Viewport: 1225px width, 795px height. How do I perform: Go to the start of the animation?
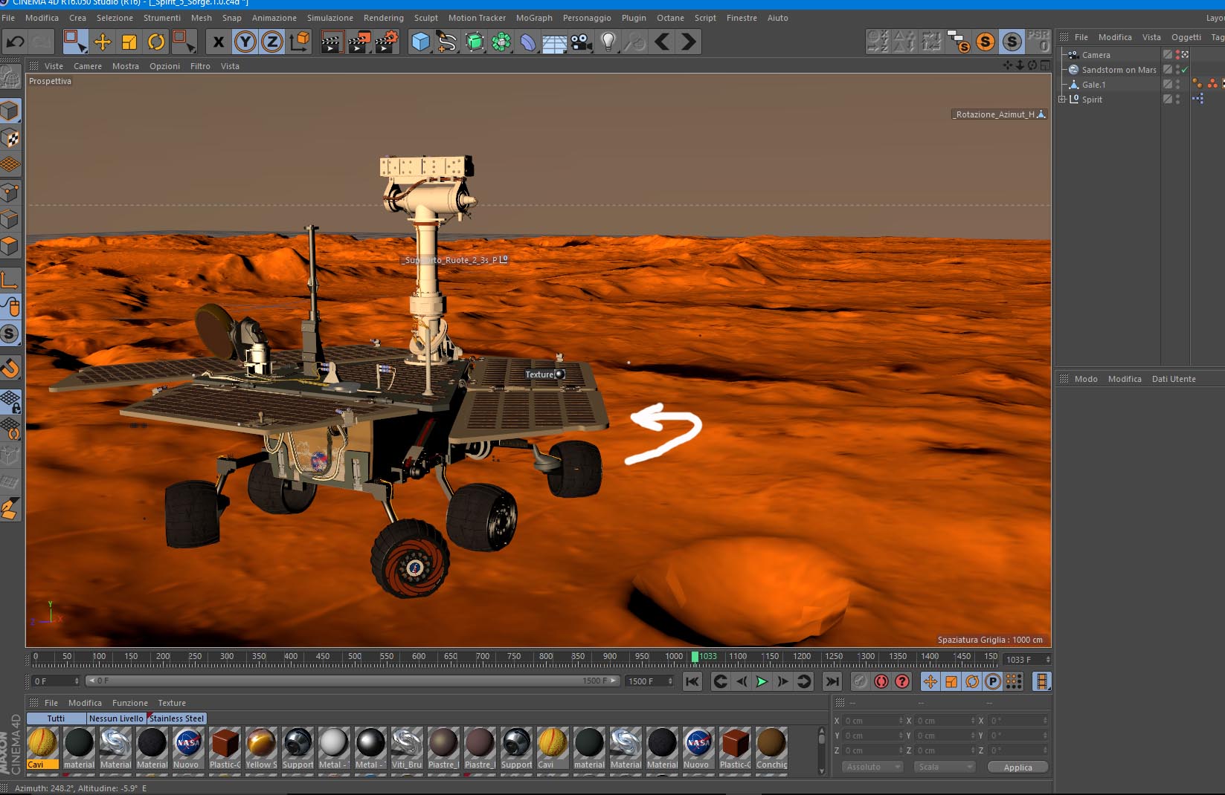pyautogui.click(x=692, y=681)
